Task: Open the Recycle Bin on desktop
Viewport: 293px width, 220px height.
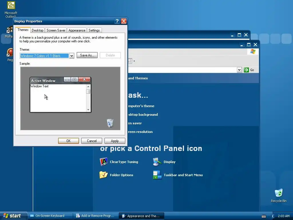Action: tap(279, 196)
